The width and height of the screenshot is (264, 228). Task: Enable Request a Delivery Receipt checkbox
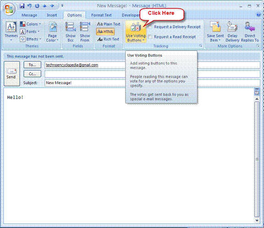pos(150,27)
